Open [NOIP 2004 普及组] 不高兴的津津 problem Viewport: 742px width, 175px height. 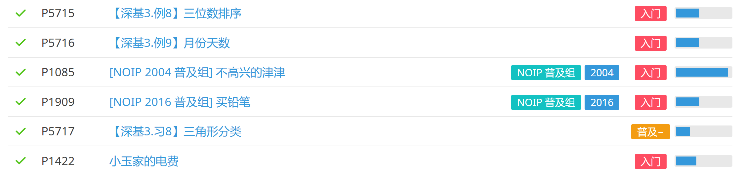click(197, 72)
